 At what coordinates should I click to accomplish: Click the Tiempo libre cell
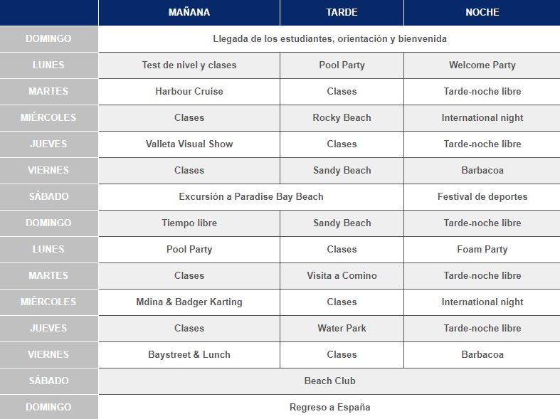click(189, 223)
